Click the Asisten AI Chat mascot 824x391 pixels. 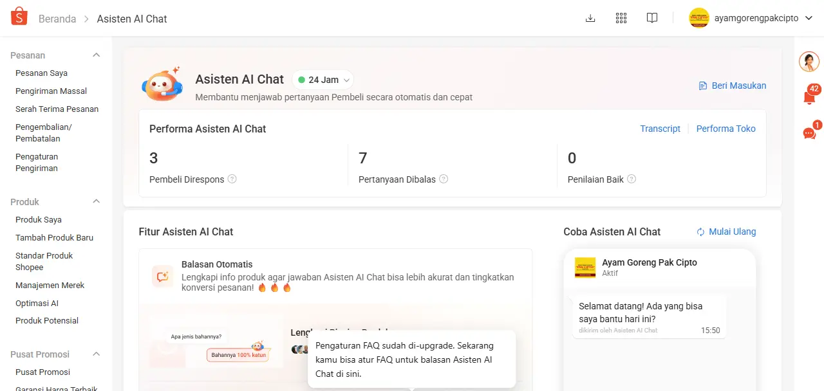point(162,84)
